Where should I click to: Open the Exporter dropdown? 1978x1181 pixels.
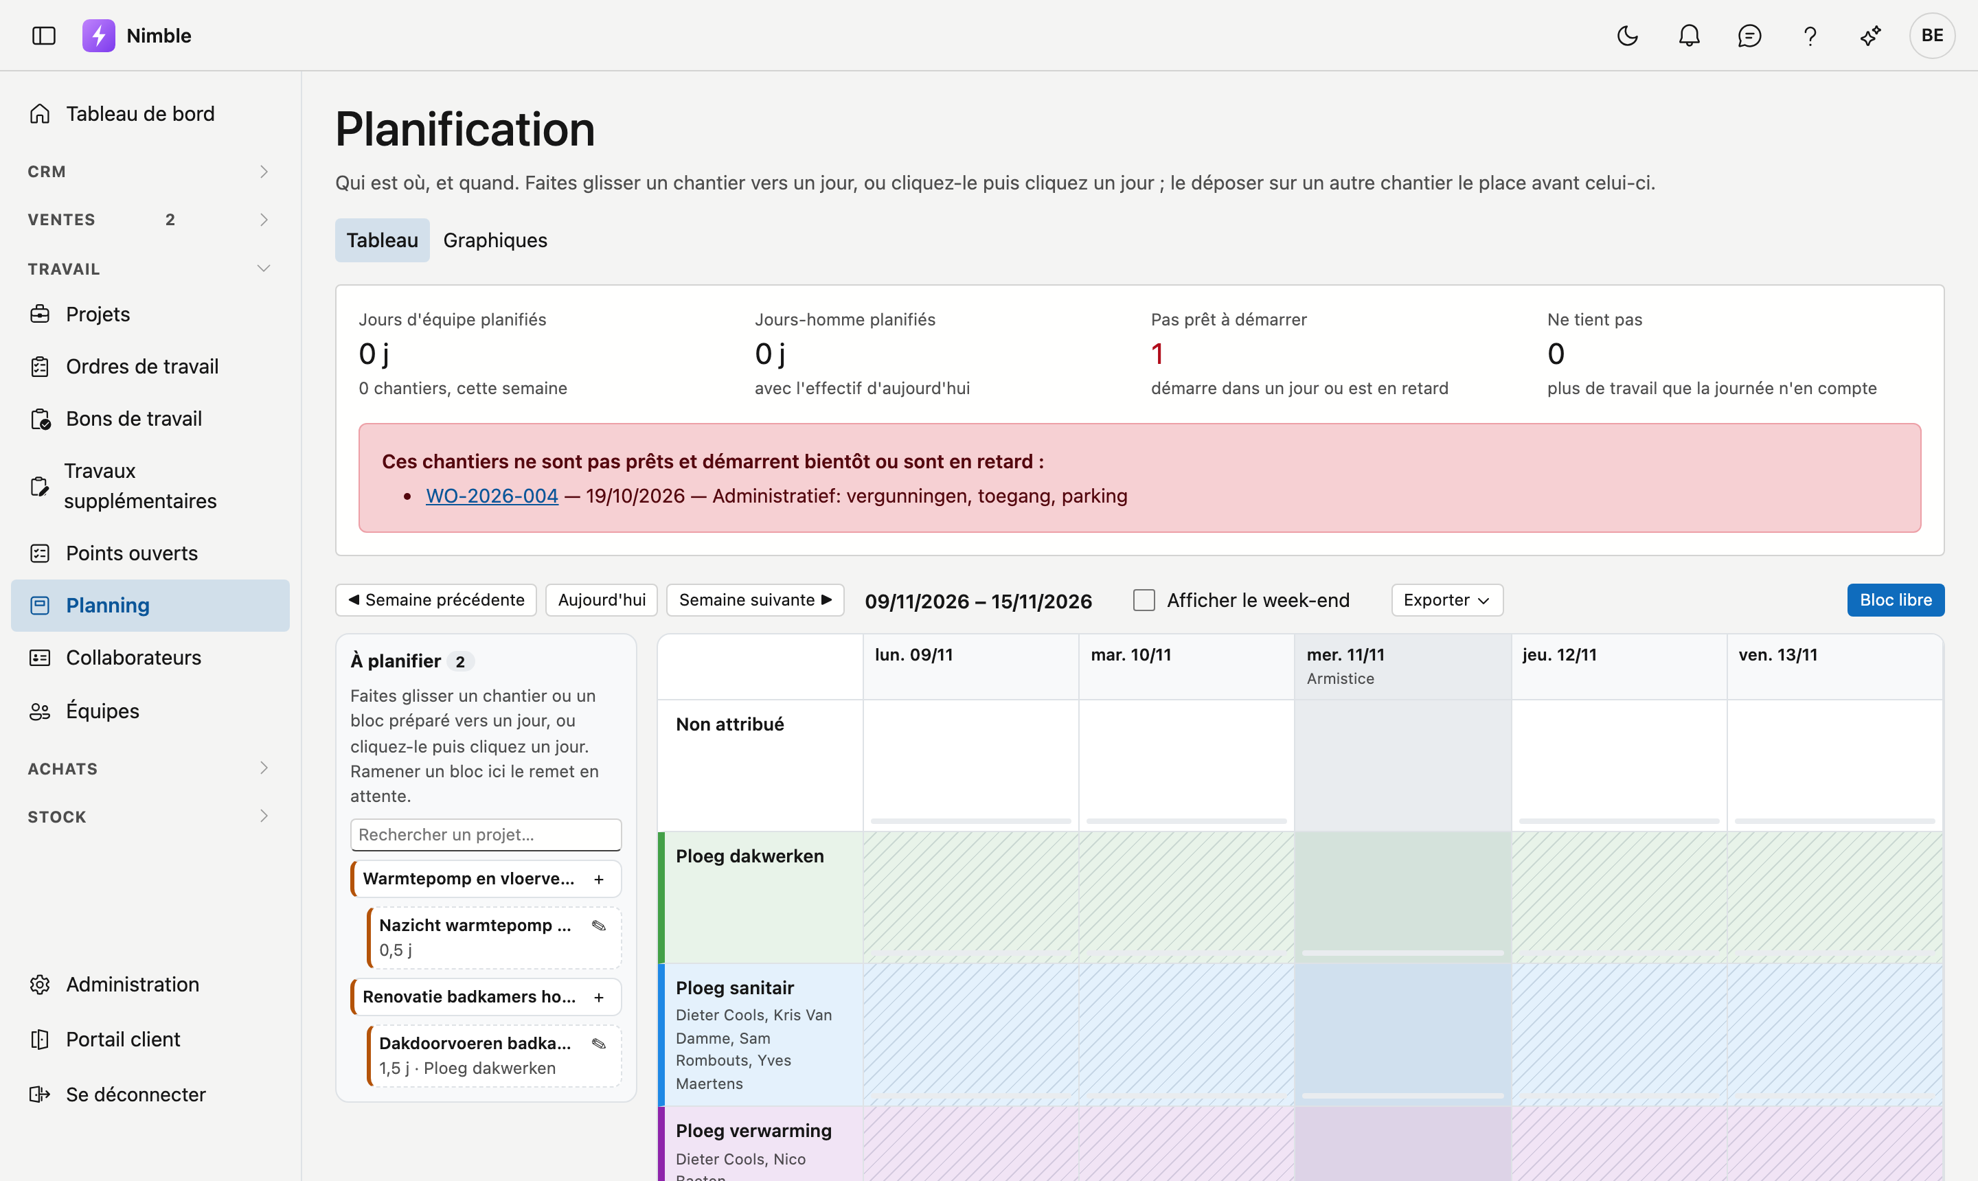[x=1446, y=600]
